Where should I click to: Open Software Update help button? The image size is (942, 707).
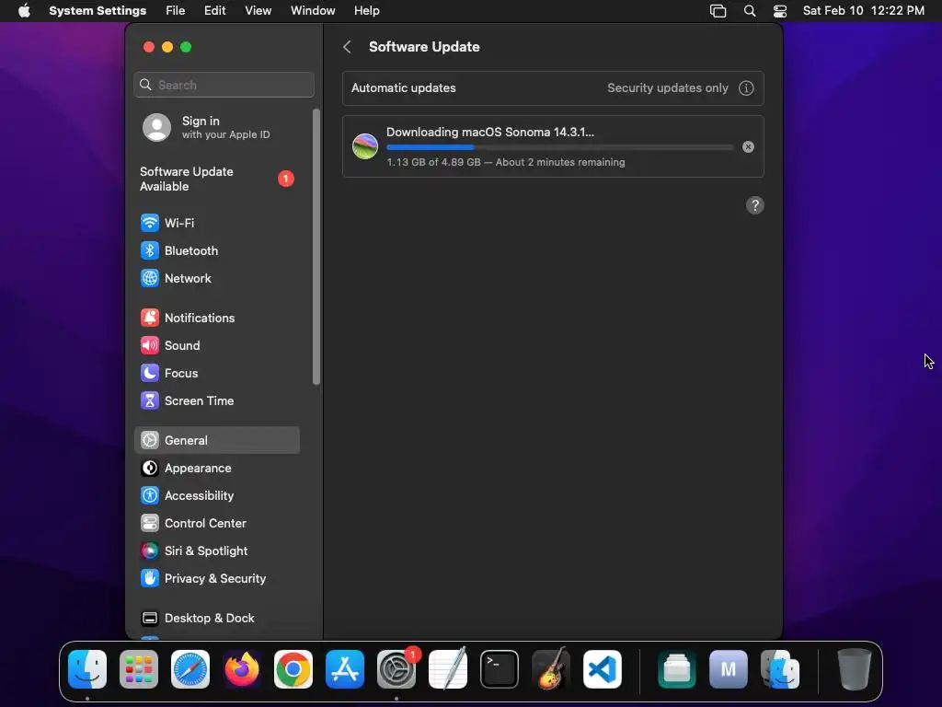point(755,205)
